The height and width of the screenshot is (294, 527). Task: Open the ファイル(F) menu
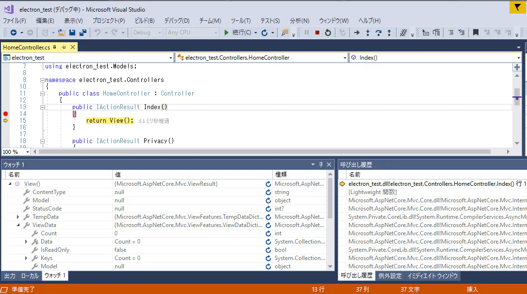[15, 21]
